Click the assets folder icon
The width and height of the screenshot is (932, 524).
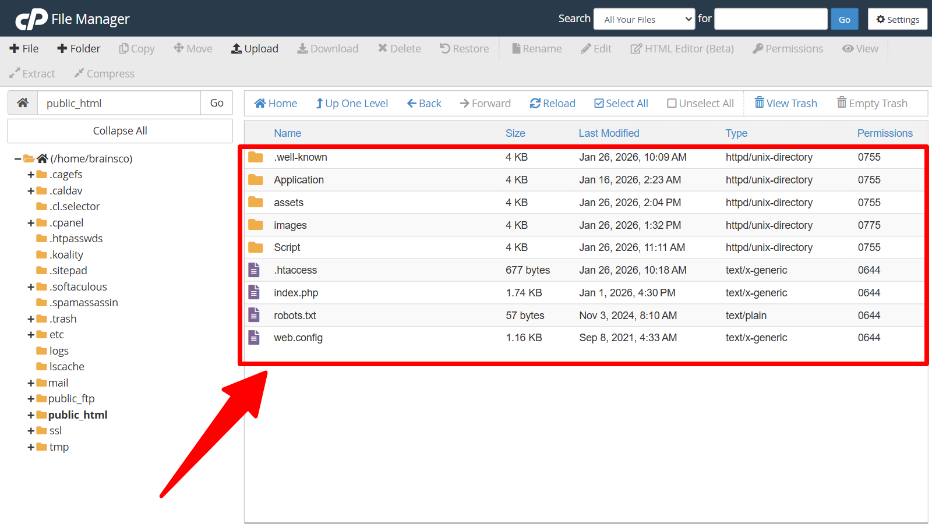point(256,203)
